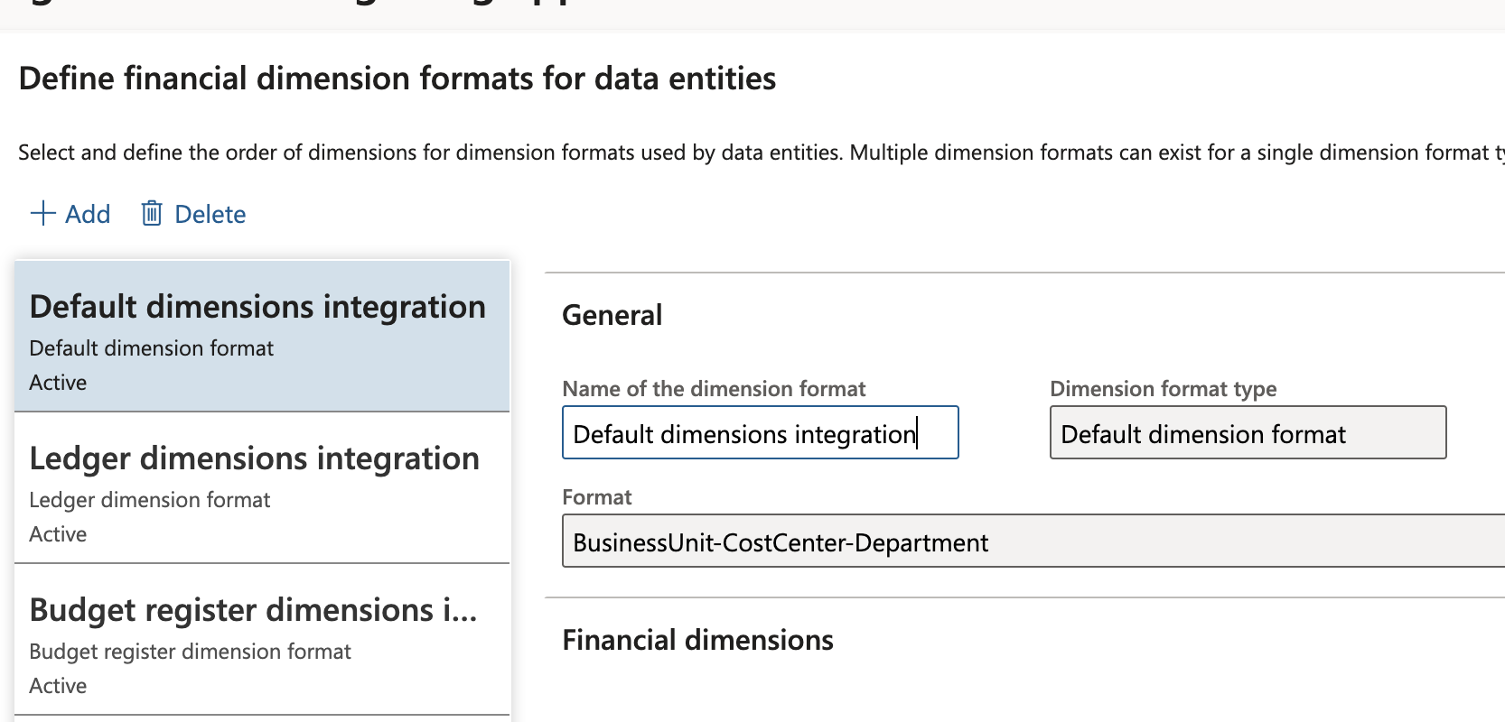Viewport: 1505px width, 722px height.
Task: Click the 'Name of the dimension format' label
Action: pyautogui.click(x=714, y=389)
